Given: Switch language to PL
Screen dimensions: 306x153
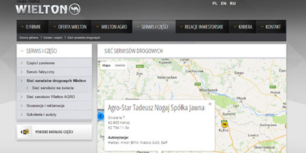Looking at the screenshot, I should [215, 4].
